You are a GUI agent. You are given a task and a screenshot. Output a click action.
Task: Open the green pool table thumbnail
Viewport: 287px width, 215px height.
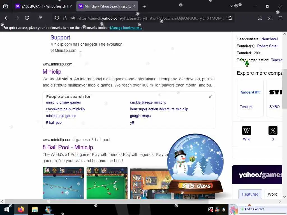[107, 183]
